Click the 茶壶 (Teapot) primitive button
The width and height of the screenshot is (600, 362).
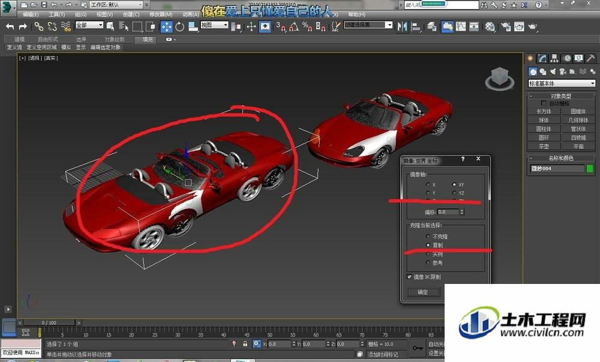tap(544, 146)
